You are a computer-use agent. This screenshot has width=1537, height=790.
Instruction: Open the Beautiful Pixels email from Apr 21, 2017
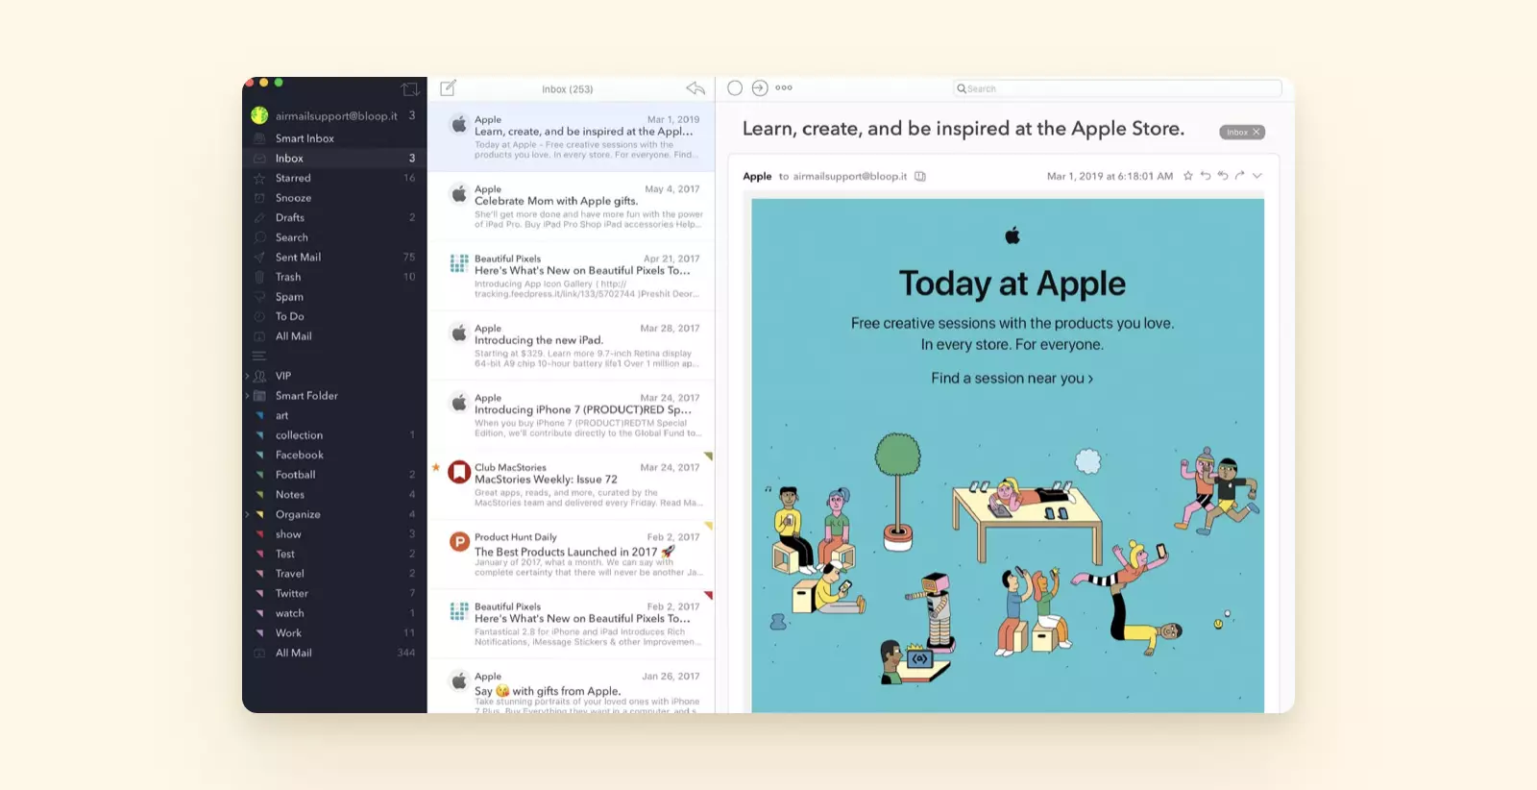572,276
